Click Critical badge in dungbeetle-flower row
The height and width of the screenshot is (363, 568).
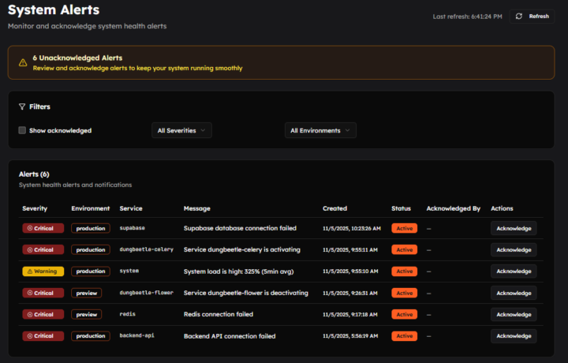(x=43, y=293)
